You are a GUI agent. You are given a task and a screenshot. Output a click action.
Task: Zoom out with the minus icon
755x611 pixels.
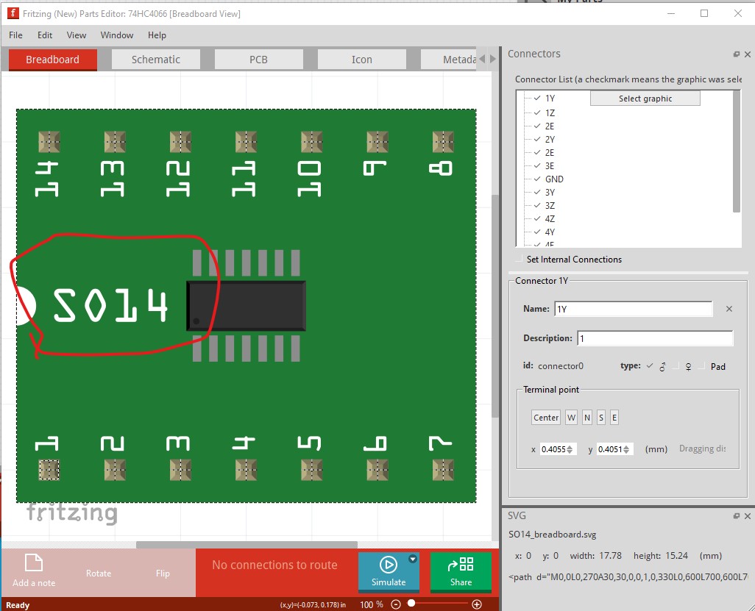[396, 604]
